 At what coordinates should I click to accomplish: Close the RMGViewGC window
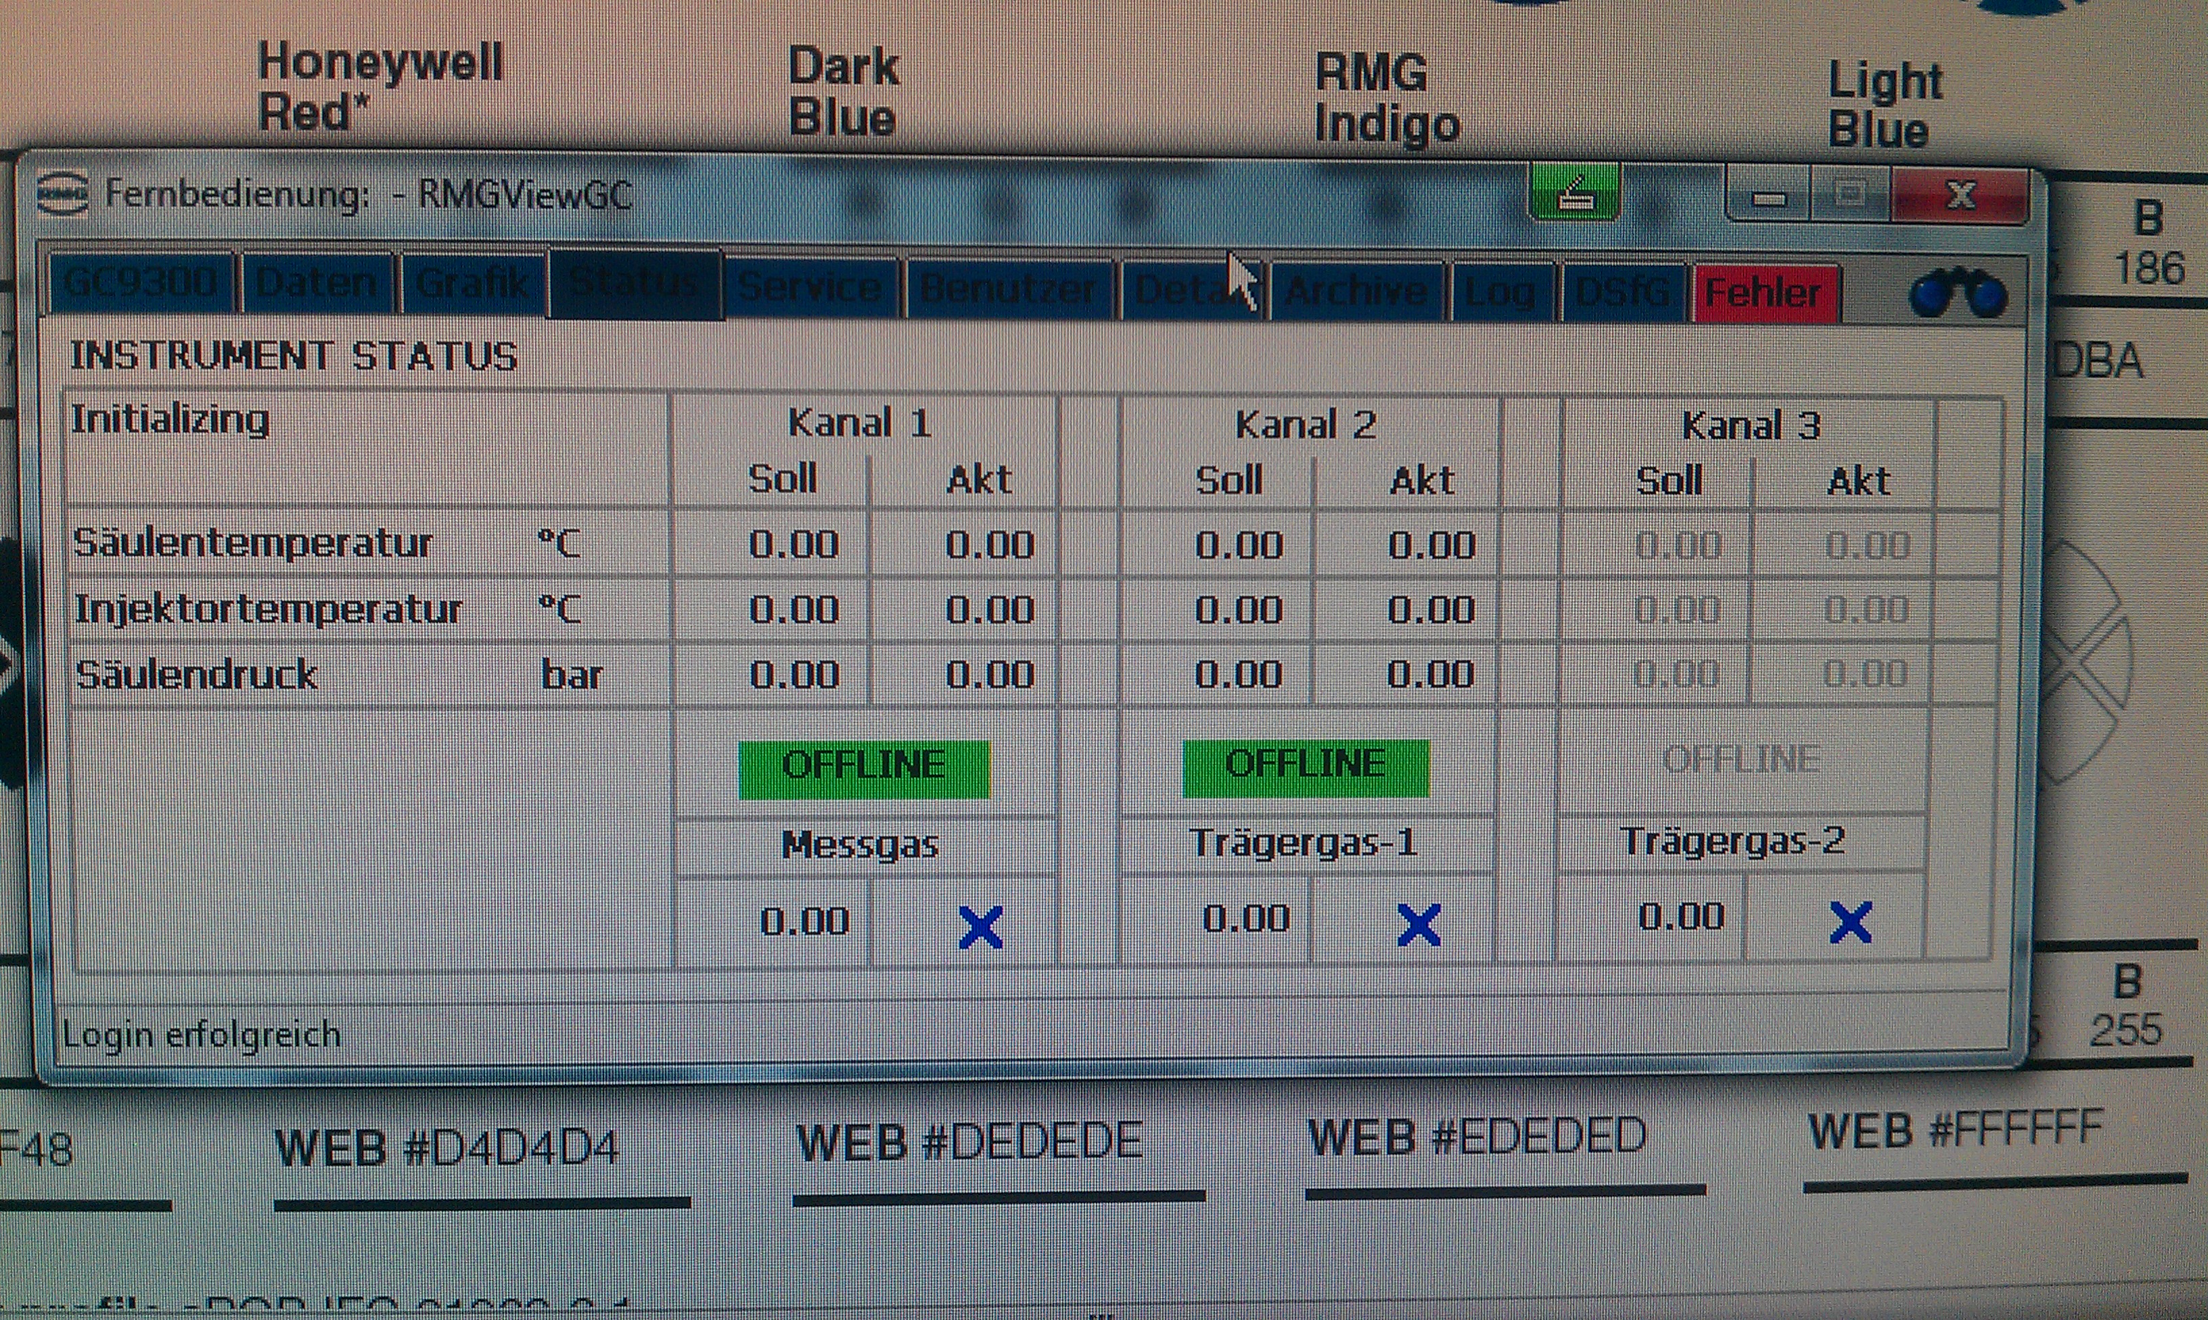pyautogui.click(x=1960, y=194)
